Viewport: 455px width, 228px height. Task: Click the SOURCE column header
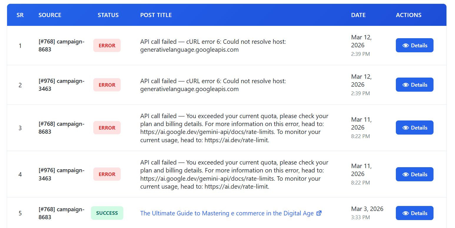50,15
